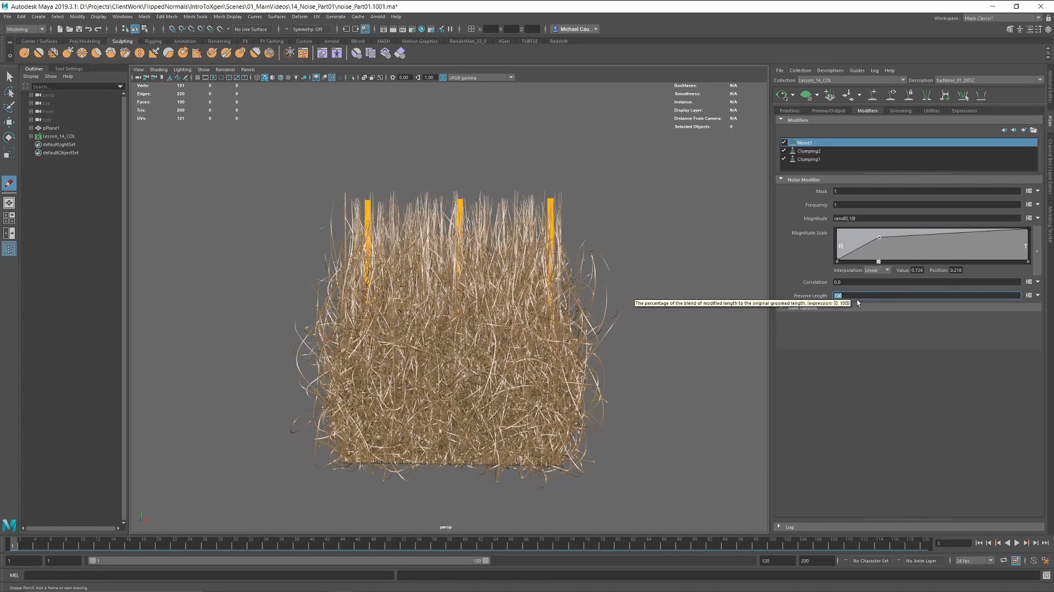Open the Collection dropdown
Viewport: 1054px width, 592px height.
click(x=903, y=80)
